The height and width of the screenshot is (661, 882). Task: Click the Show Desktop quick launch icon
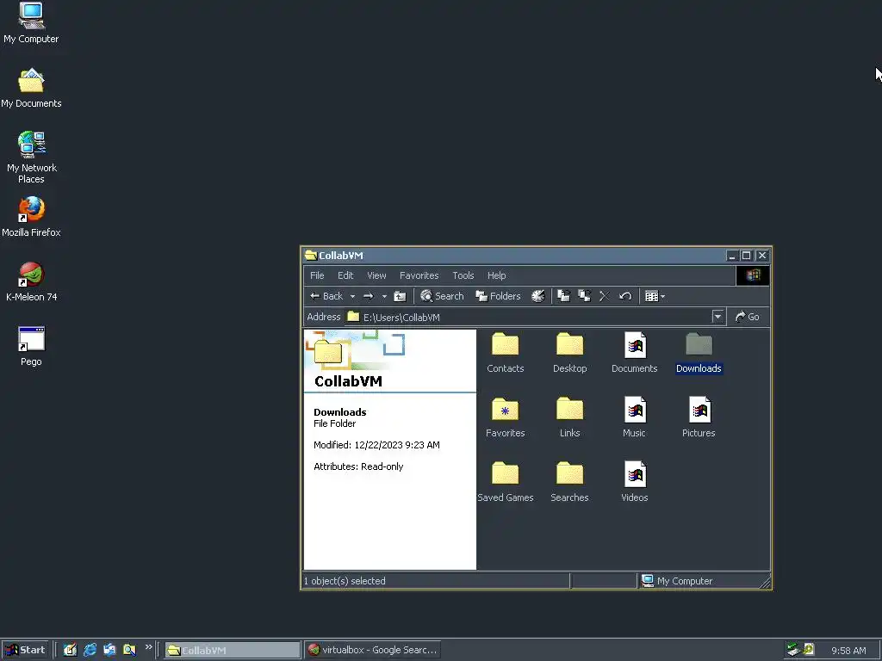point(70,651)
